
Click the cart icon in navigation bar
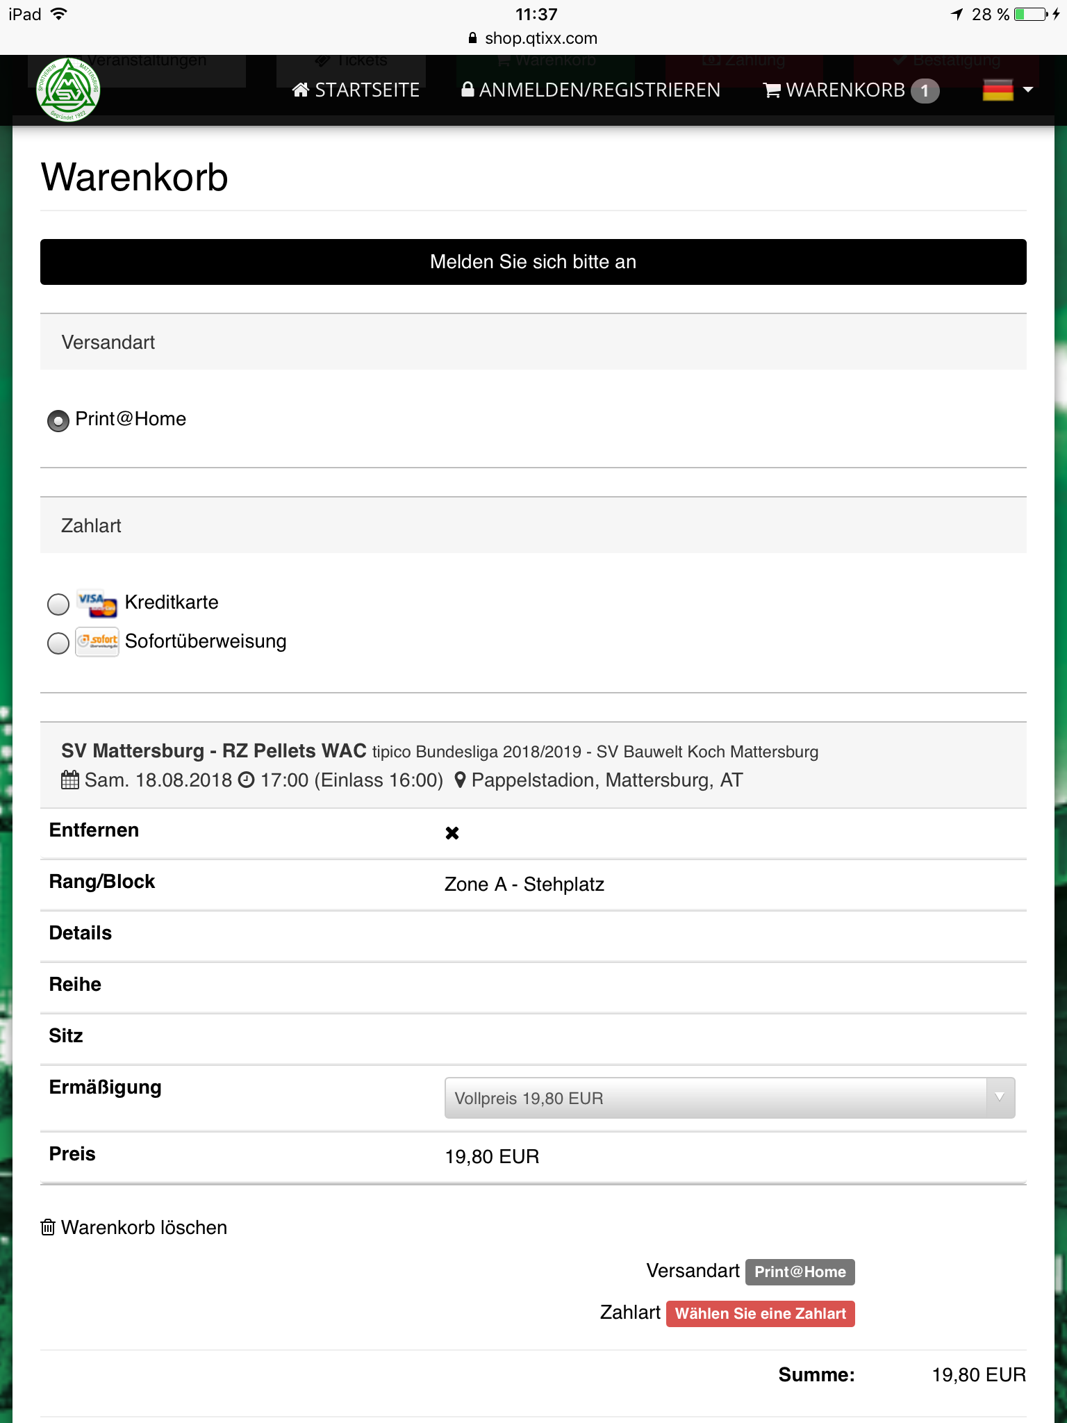click(772, 90)
